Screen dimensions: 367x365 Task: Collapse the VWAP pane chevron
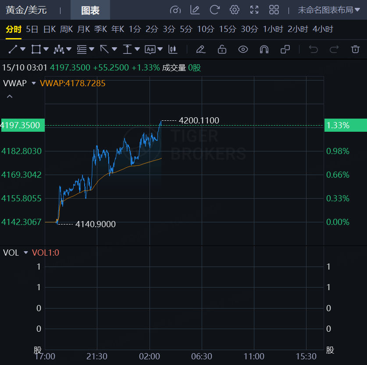pos(10,96)
